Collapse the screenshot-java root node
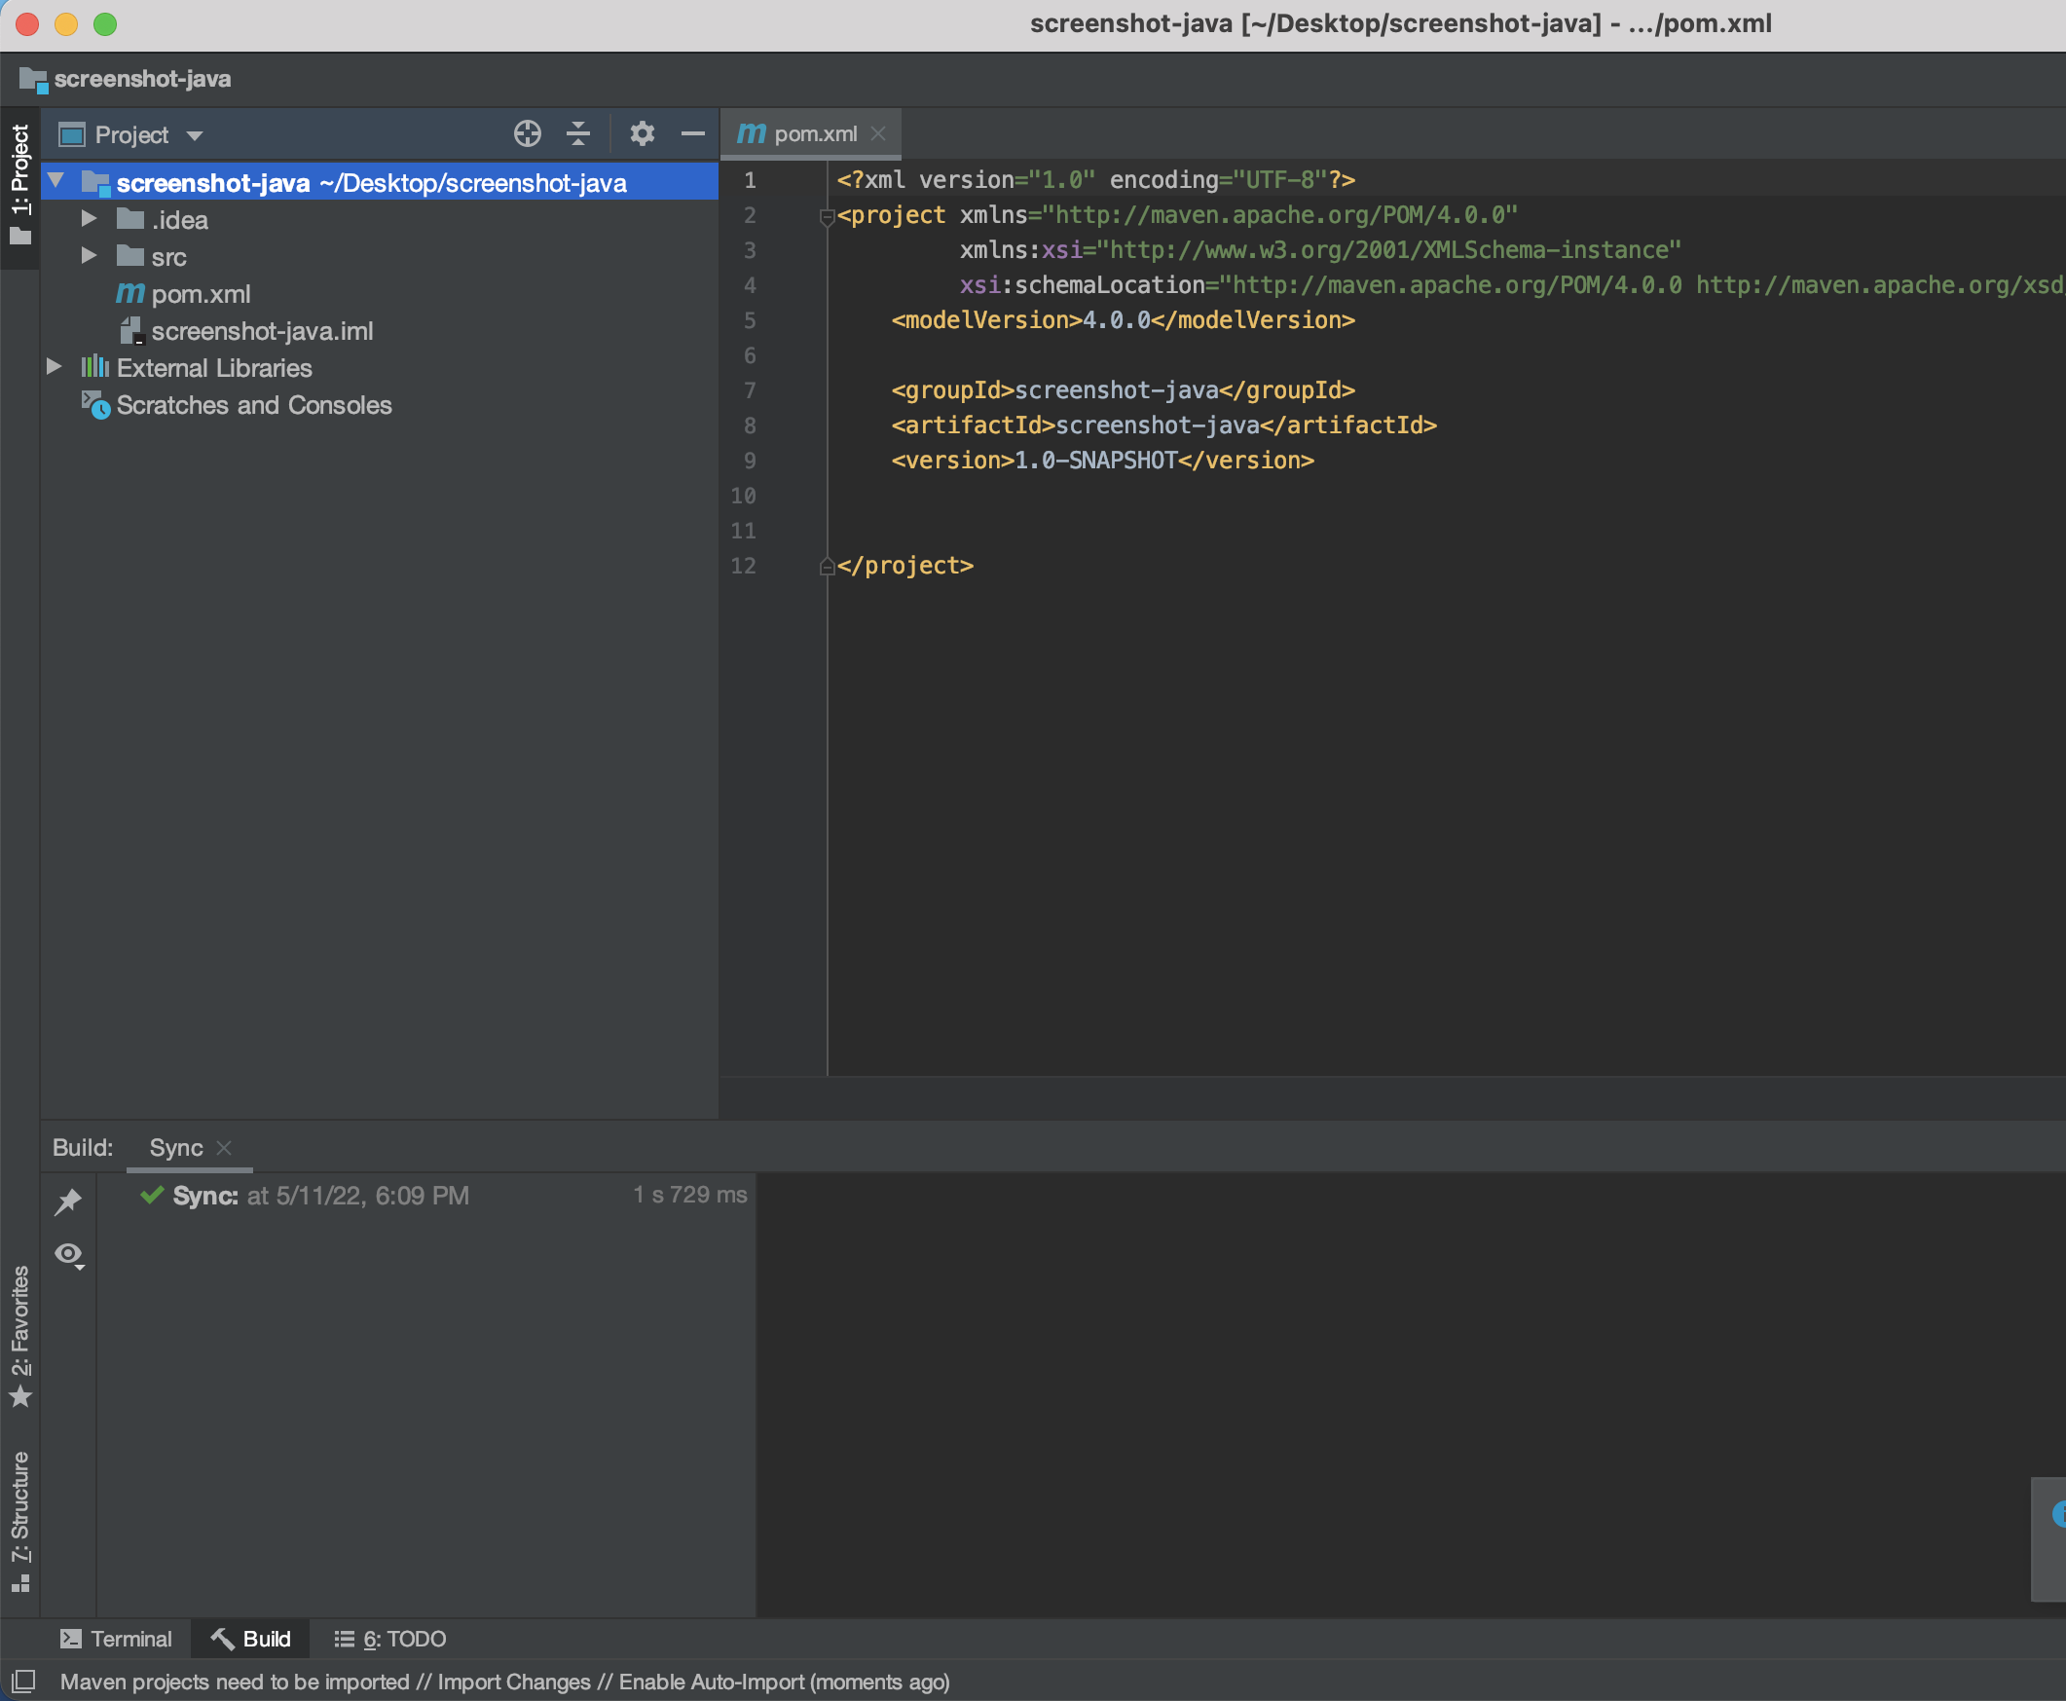The height and width of the screenshot is (1701, 2066). pyautogui.click(x=55, y=181)
